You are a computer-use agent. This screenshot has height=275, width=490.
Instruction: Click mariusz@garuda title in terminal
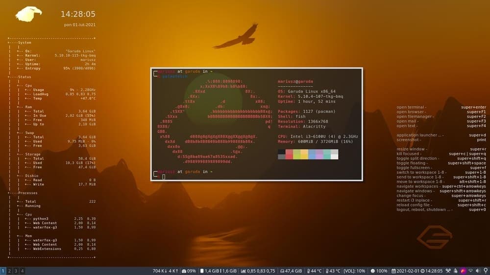click(295, 81)
